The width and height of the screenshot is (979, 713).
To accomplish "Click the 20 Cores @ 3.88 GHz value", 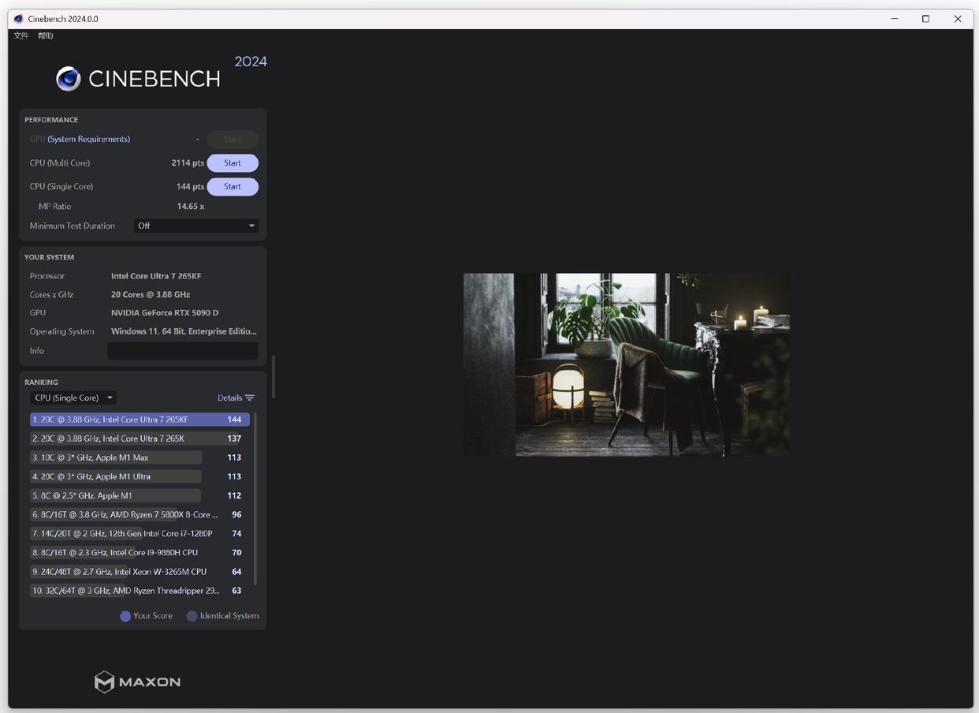I will pyautogui.click(x=151, y=294).
